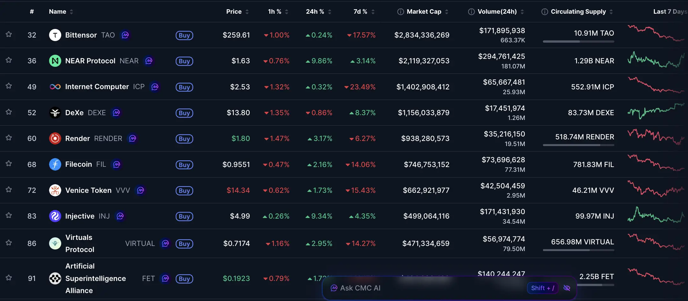
Task: Sort table by Market Cap column
Action: point(427,12)
